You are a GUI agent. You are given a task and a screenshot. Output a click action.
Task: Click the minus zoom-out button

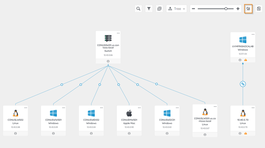coord(193,9)
